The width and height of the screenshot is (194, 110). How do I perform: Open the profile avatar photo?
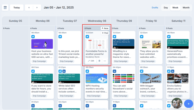tap(177, 103)
